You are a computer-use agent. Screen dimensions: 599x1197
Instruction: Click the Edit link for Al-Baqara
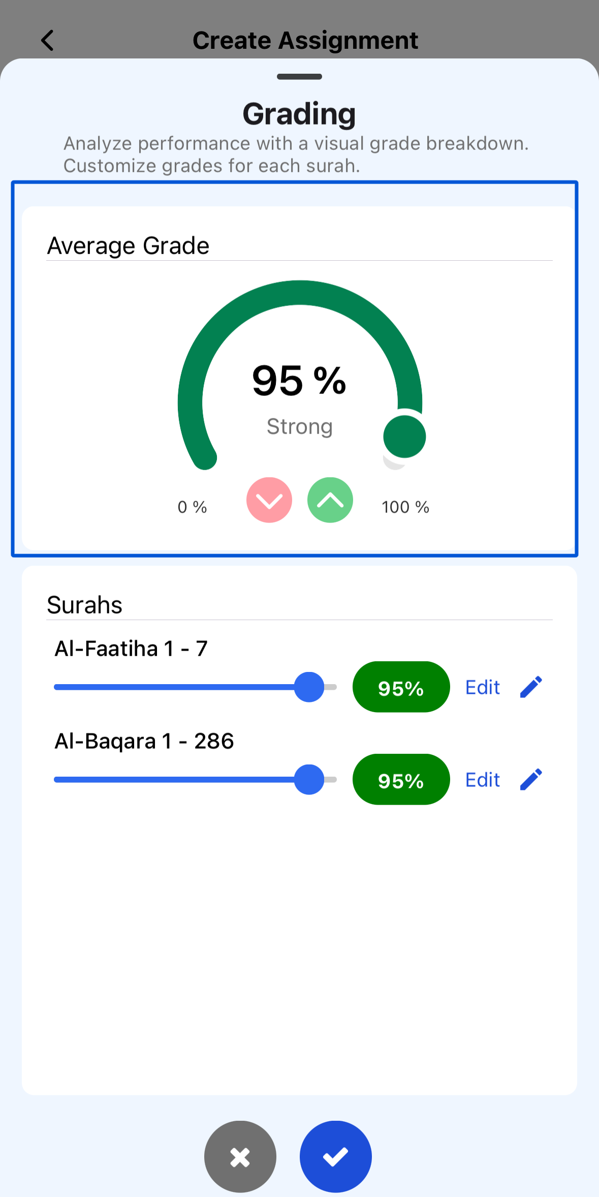point(483,780)
